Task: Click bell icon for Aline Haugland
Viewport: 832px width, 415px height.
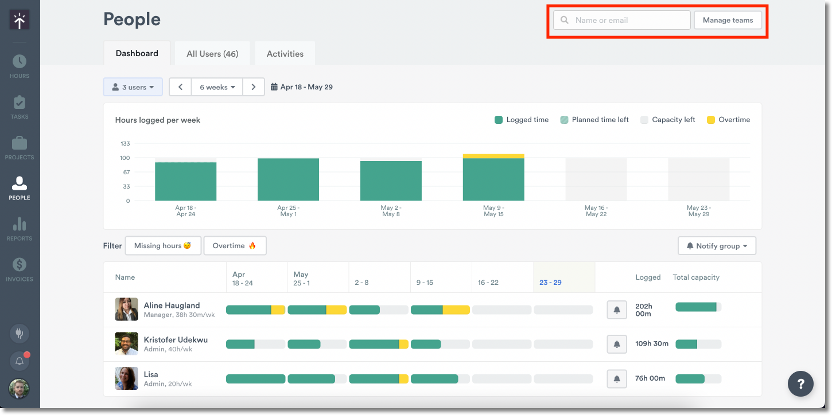Action: (x=617, y=310)
